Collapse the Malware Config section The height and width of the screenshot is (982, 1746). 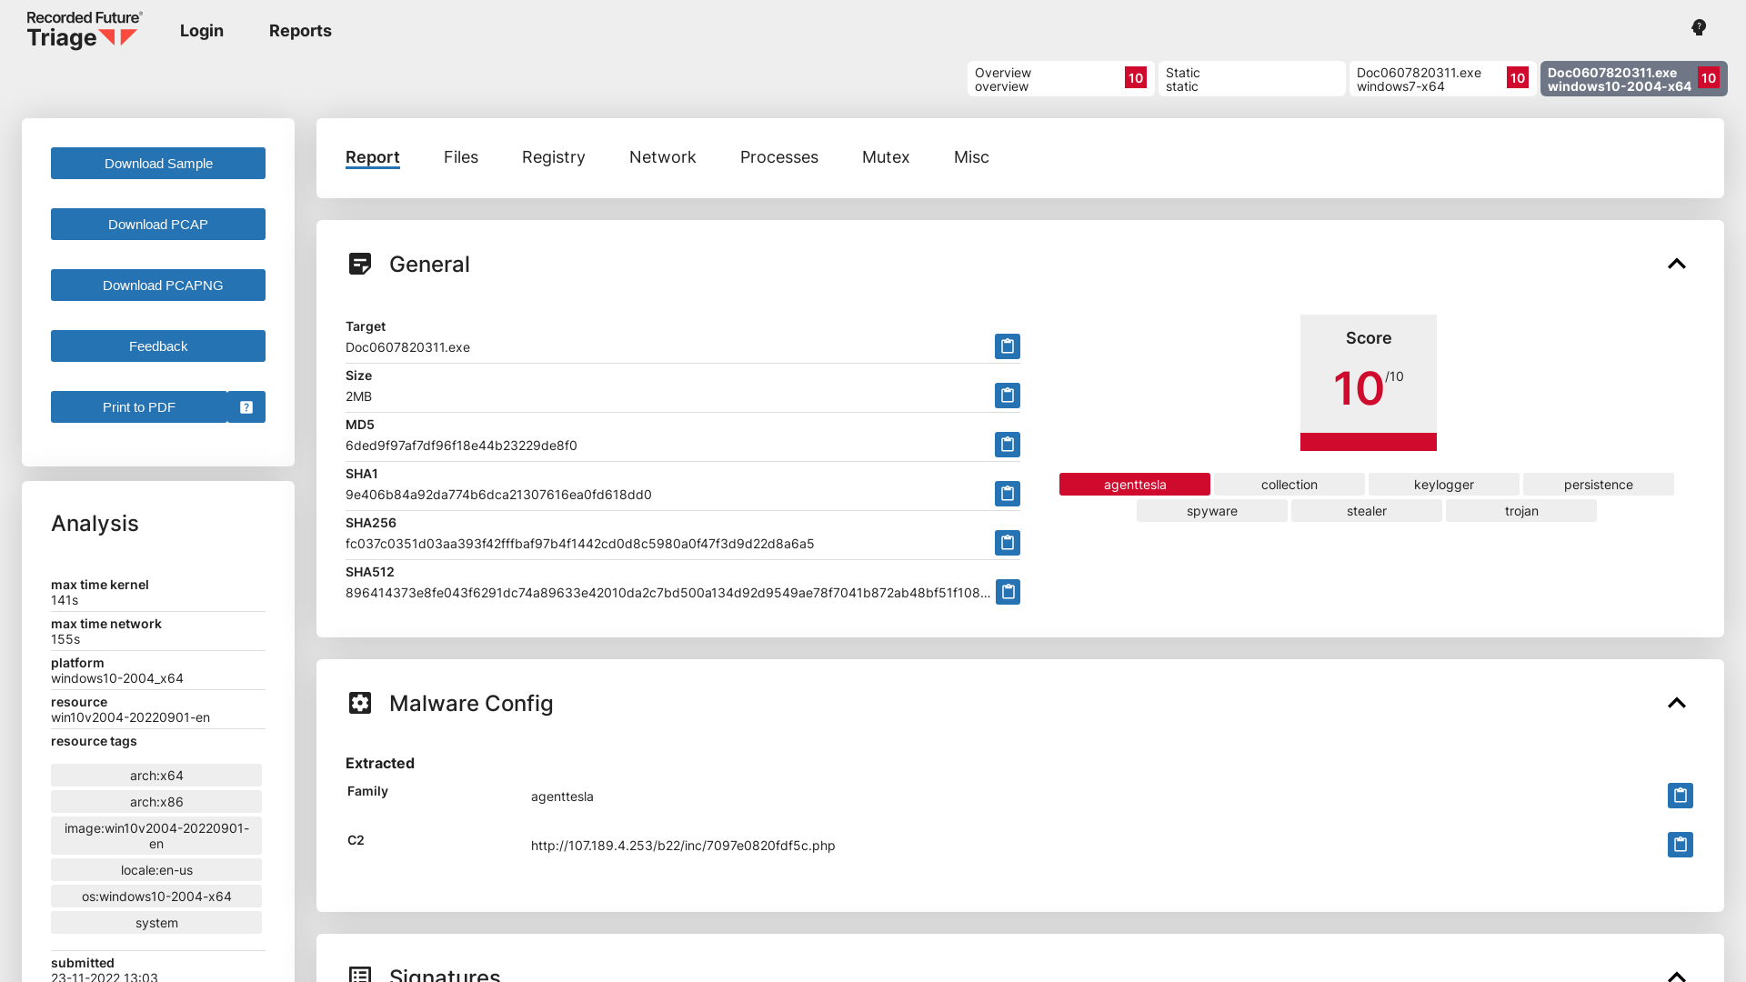click(1677, 703)
